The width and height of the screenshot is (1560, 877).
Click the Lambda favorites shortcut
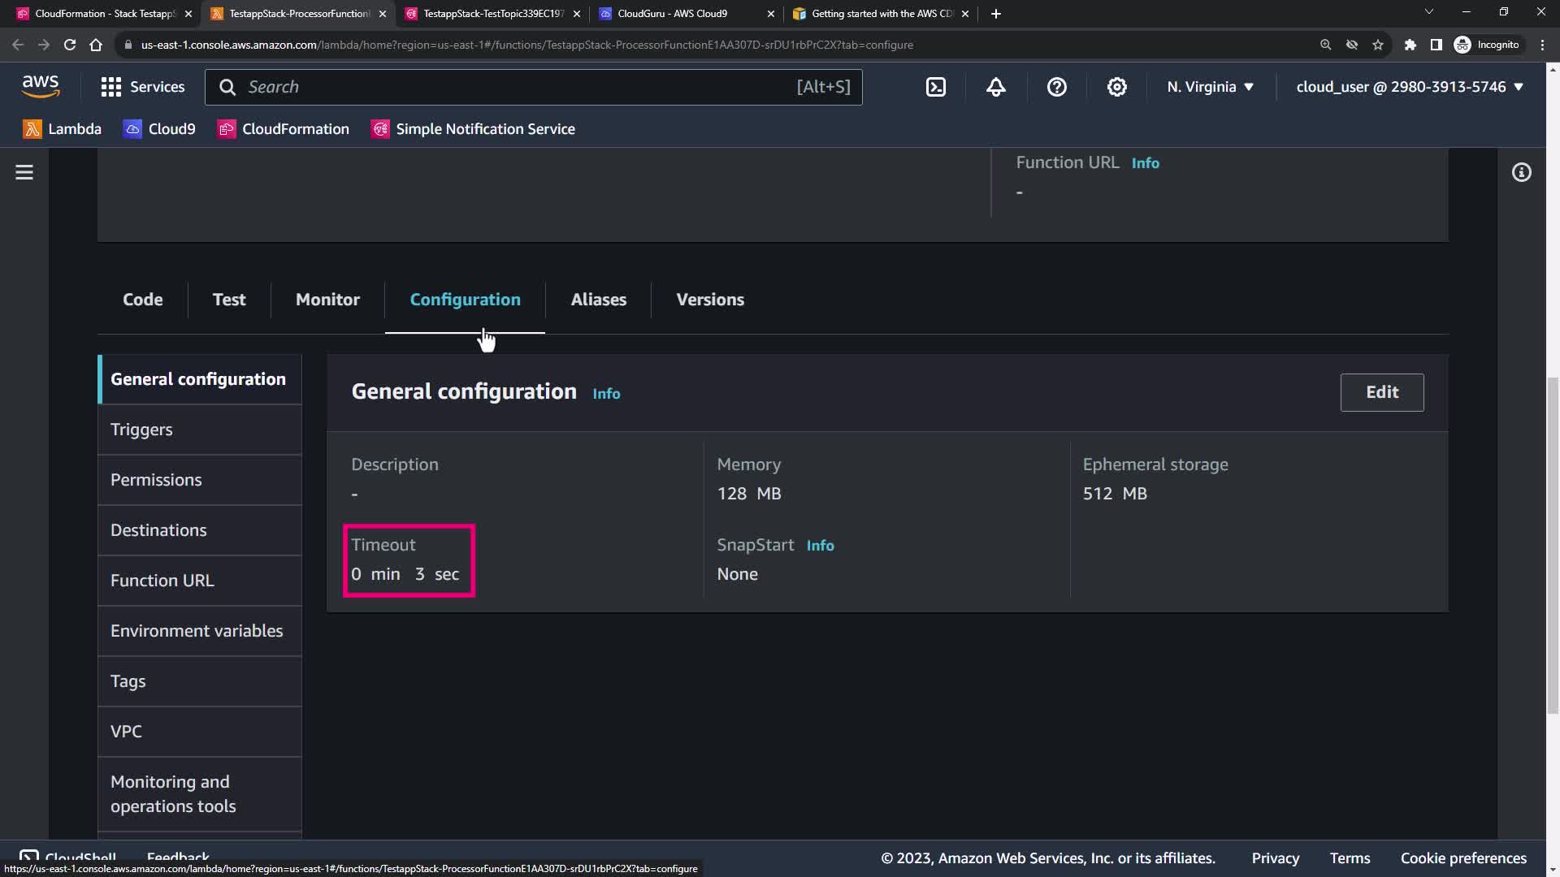point(63,129)
